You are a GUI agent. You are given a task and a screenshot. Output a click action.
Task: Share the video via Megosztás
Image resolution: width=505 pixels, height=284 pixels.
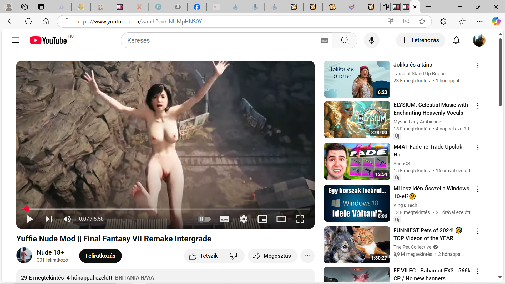click(x=272, y=256)
